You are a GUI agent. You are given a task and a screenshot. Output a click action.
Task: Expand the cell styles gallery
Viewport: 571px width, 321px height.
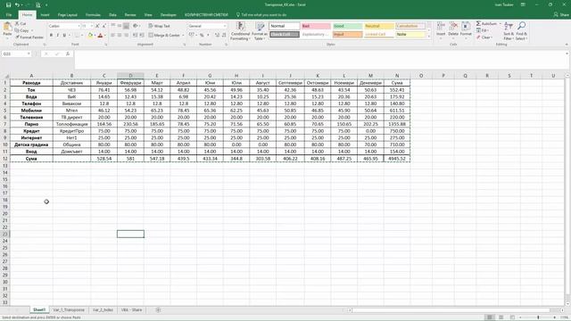coord(428,37)
